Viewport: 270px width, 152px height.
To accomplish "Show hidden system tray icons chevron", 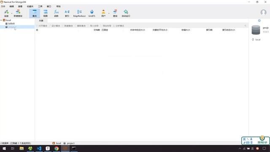I will 240,148.
